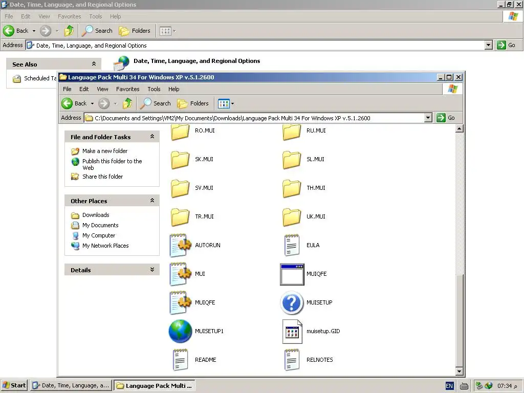This screenshot has width=524, height=393.
Task: Go up one folder in Language Pack window
Action: [x=127, y=103]
